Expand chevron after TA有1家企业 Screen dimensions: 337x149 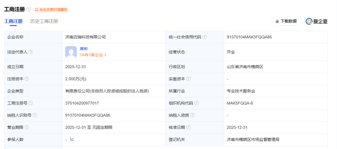pyautogui.click(x=105, y=55)
